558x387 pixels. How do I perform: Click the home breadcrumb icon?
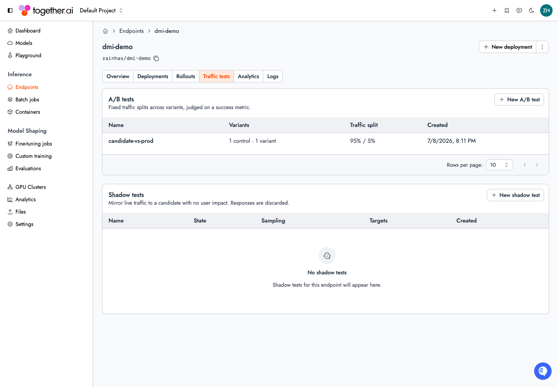(105, 31)
